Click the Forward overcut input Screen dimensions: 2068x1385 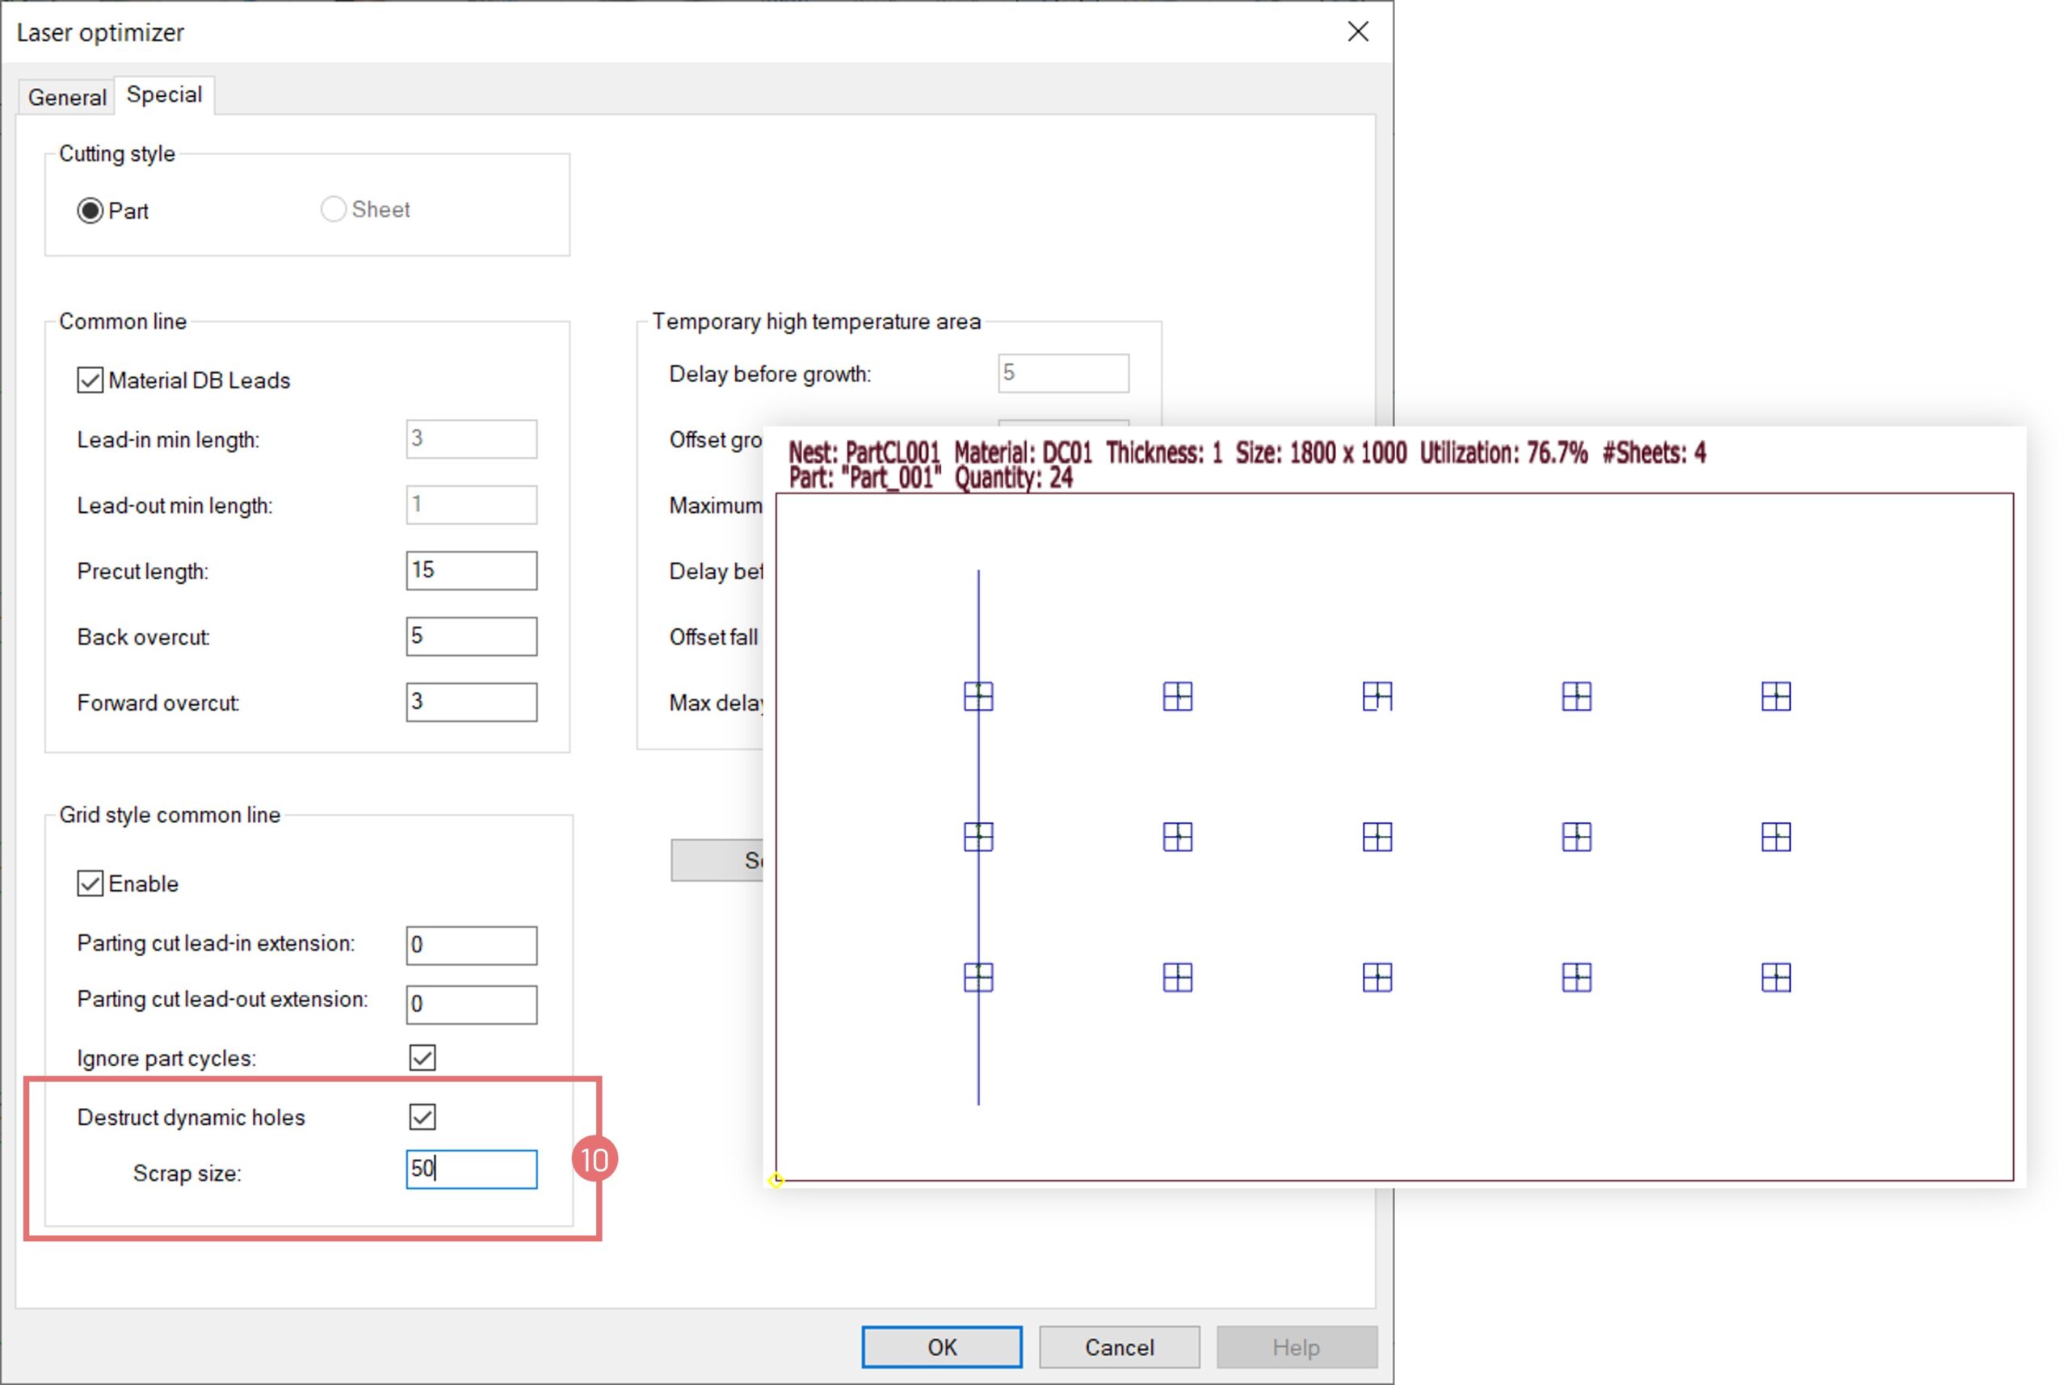471,703
